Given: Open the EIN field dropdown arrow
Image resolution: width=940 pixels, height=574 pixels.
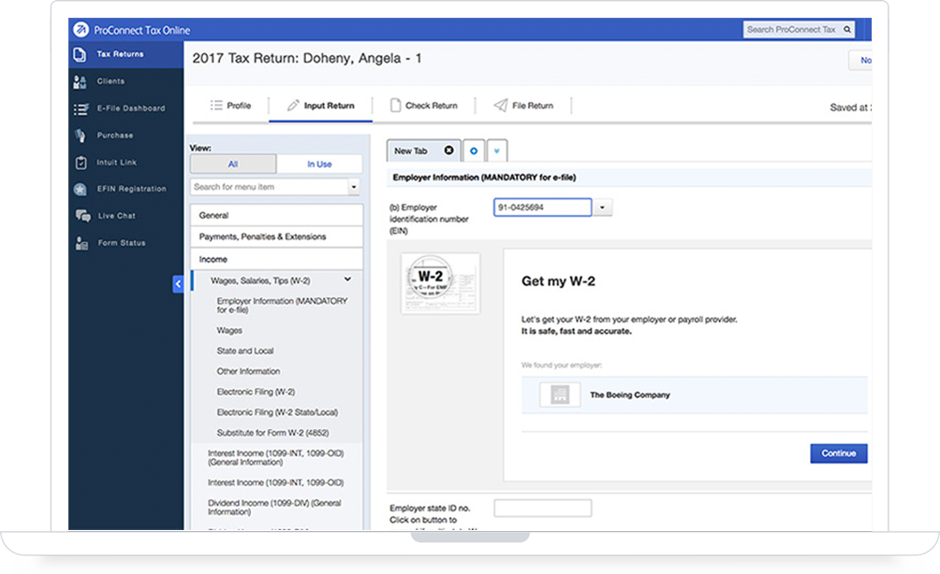Looking at the screenshot, I should coord(603,208).
